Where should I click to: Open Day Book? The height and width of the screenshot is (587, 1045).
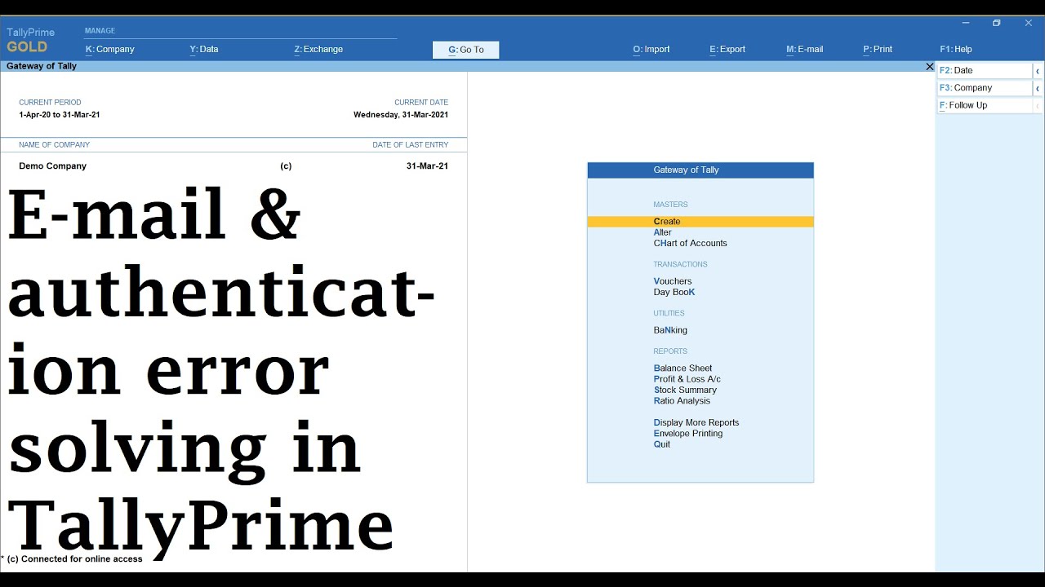[674, 292]
